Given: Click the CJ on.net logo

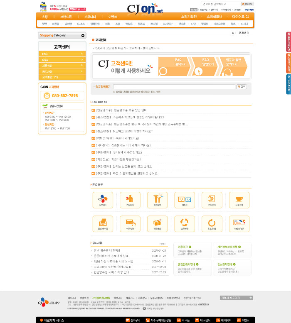Looking at the screenshot, I should pyautogui.click(x=145, y=9).
